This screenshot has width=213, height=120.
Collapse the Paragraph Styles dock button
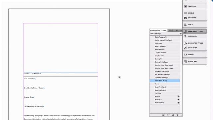(195, 31)
